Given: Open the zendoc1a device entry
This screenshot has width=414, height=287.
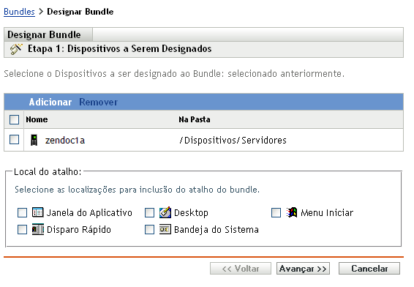Looking at the screenshot, I should 65,141.
